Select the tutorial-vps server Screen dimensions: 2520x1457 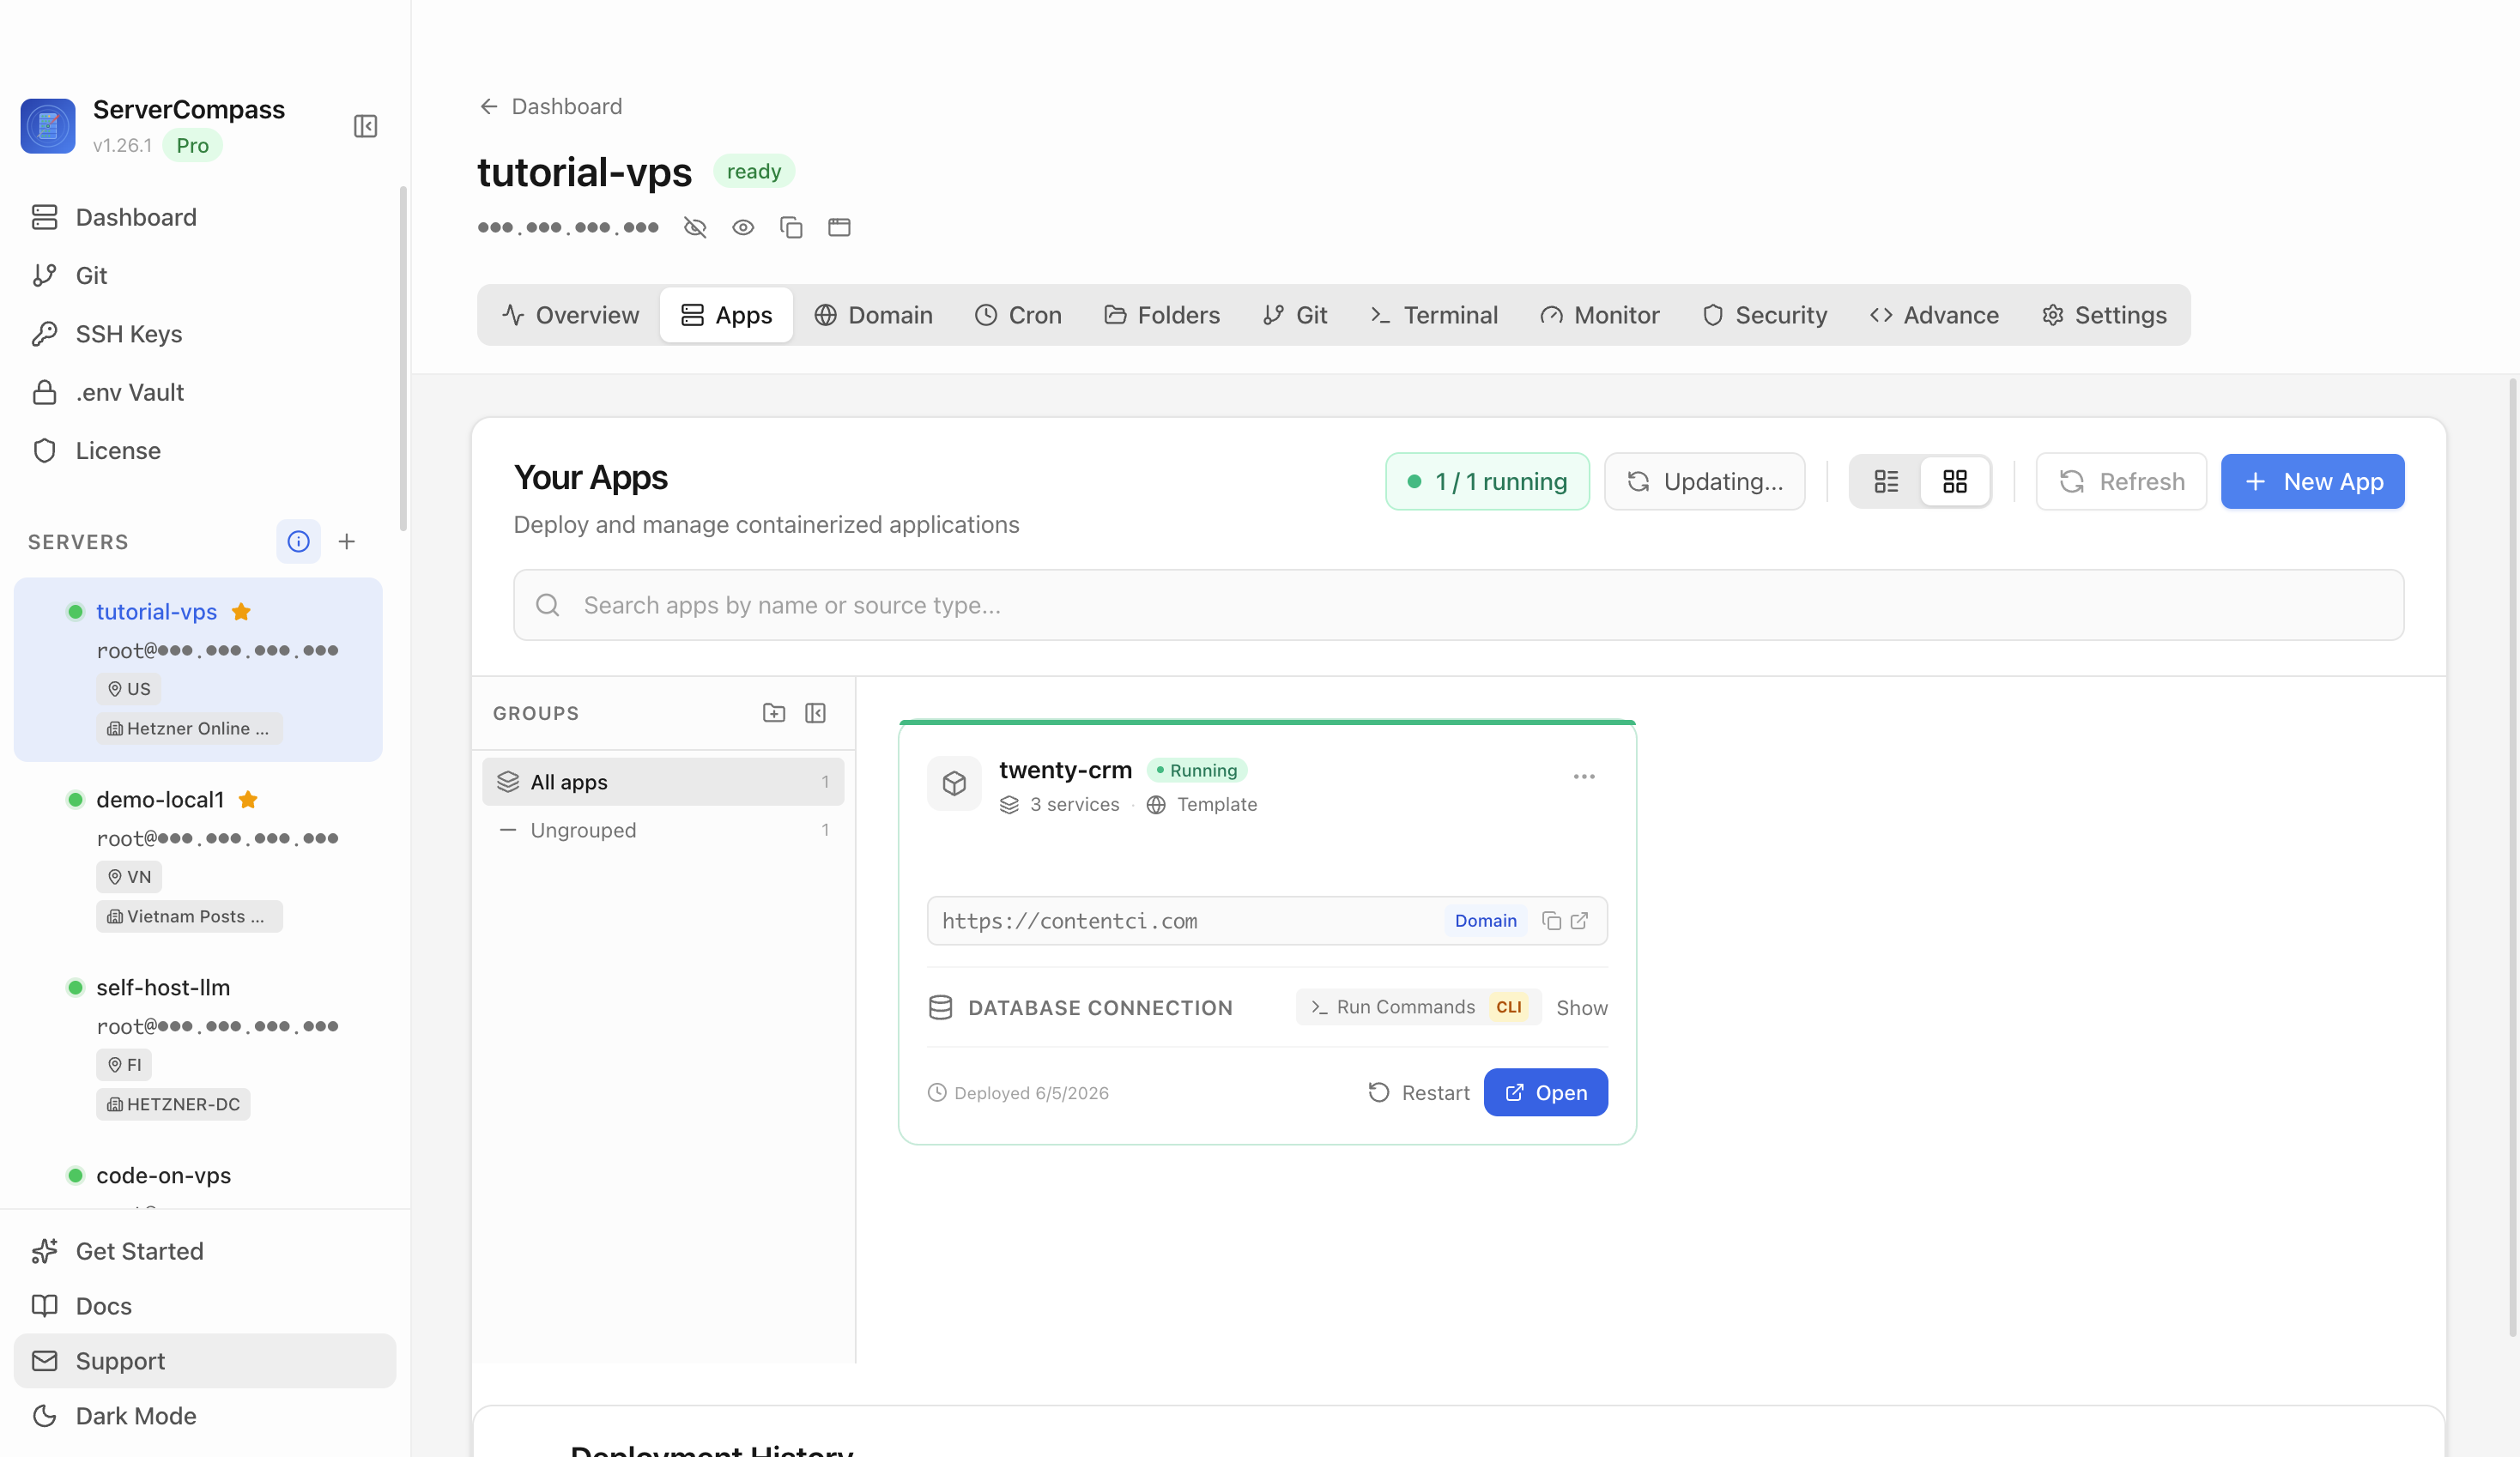pyautogui.click(x=198, y=669)
